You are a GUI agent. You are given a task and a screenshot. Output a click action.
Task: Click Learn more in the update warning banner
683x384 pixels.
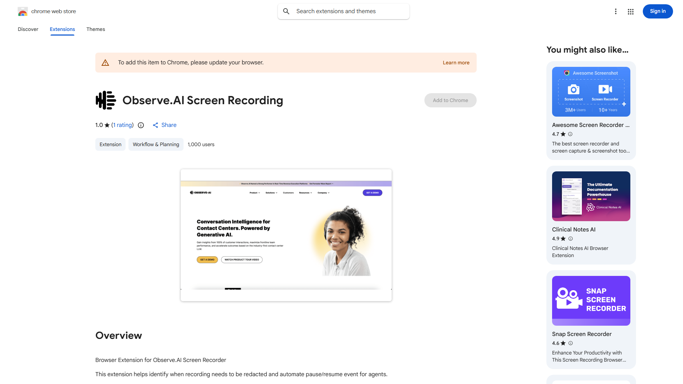[456, 63]
